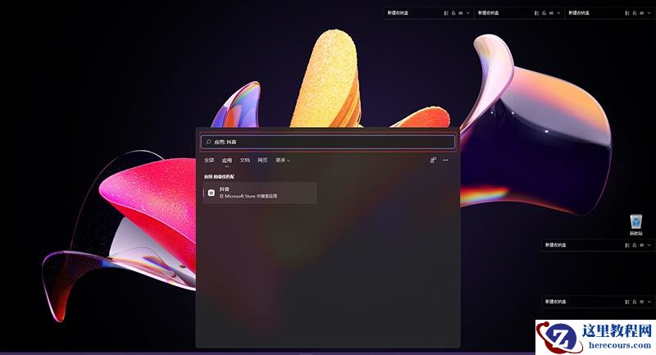Open menu icon of middle top 新建收纳盒
This screenshot has height=355, width=656.
551,13
